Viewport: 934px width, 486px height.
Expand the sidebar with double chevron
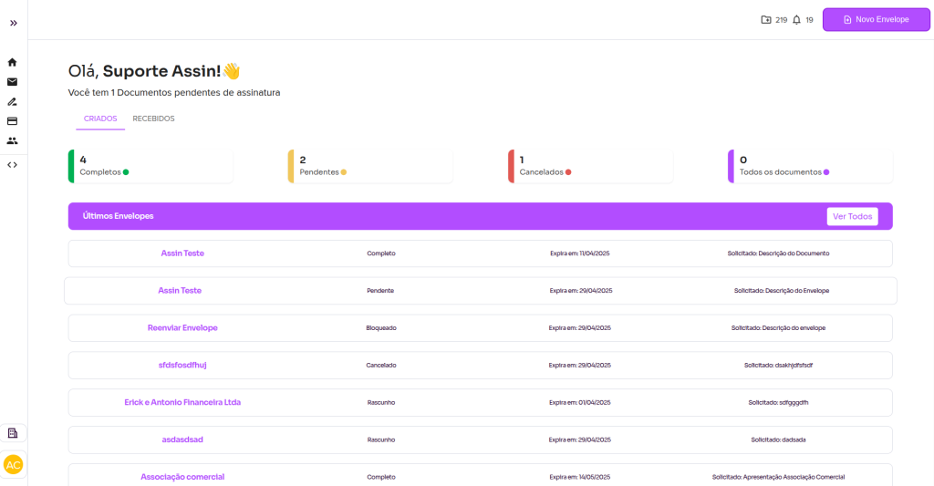13,23
